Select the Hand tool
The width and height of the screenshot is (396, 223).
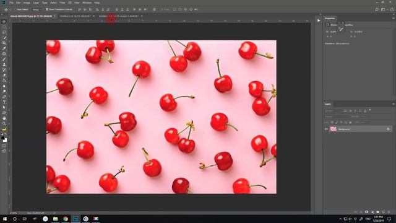click(x=4, y=118)
